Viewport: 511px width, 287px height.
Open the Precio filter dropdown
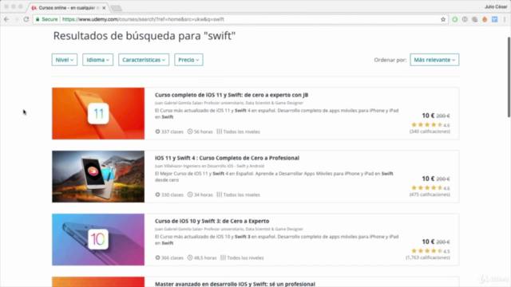pyautogui.click(x=188, y=60)
